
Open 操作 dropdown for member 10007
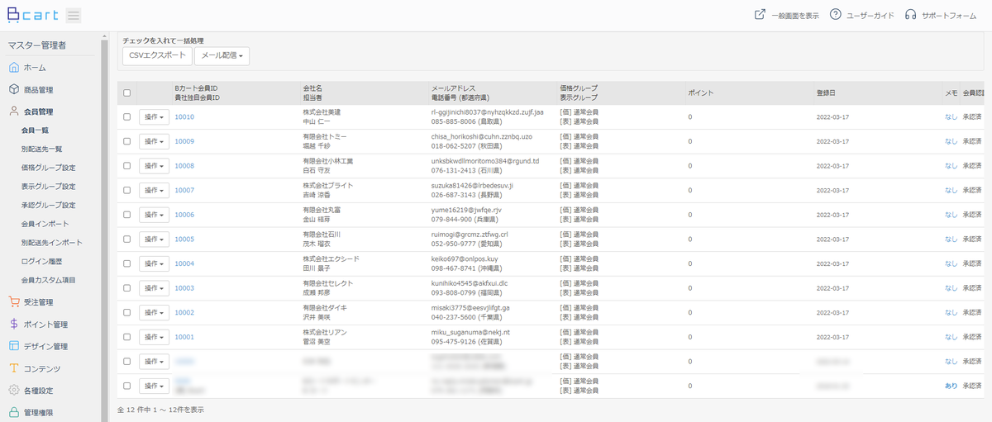tap(154, 190)
